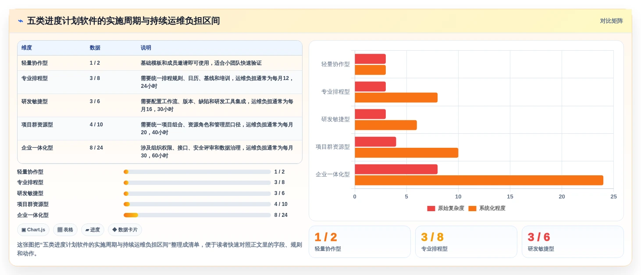Select the 表格 tag chip

[65, 230]
